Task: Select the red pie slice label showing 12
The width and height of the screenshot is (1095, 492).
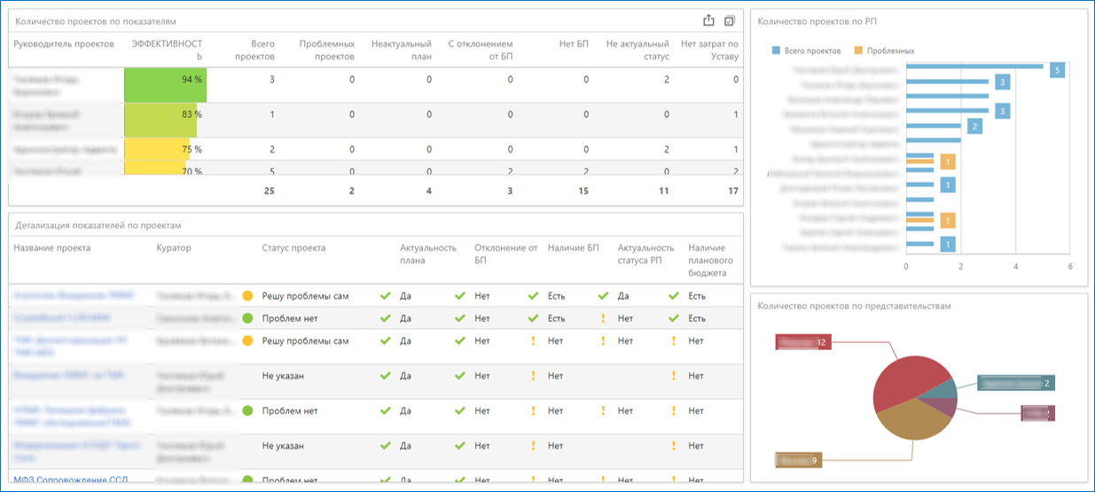Action: pos(803,342)
